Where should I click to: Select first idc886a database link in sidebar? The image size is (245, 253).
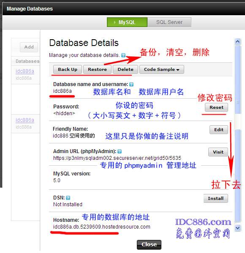click(25, 71)
